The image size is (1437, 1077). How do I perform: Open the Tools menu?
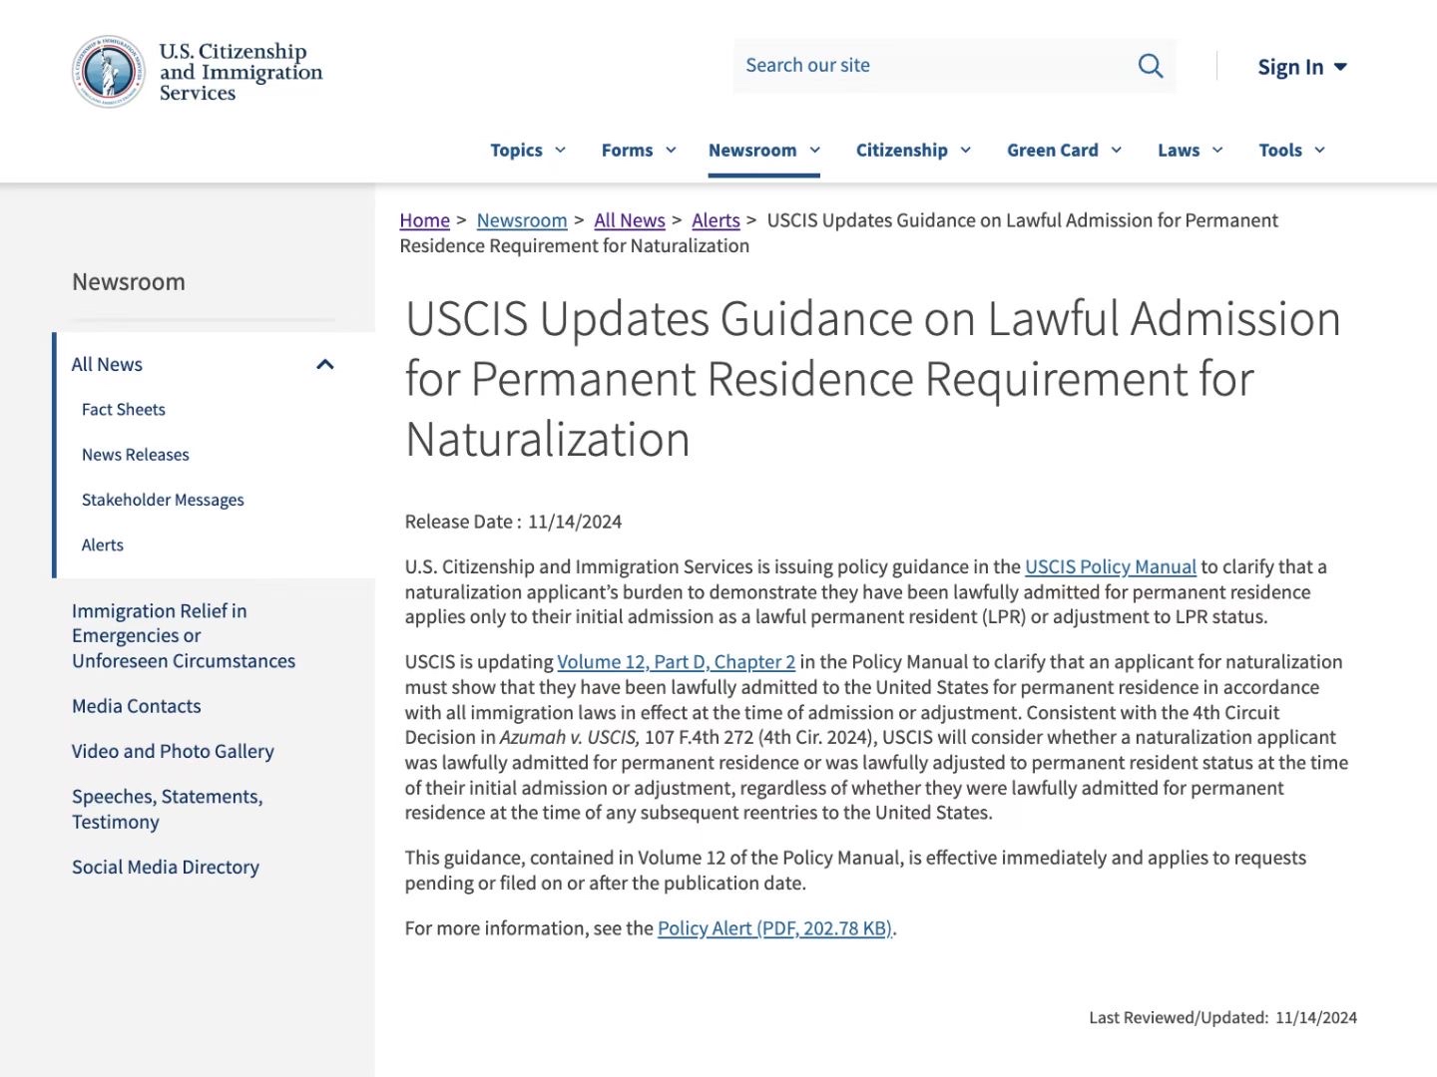pyautogui.click(x=1291, y=150)
